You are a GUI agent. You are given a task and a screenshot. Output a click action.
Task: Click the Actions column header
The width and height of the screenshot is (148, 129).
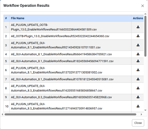pyautogui.click(x=138, y=18)
